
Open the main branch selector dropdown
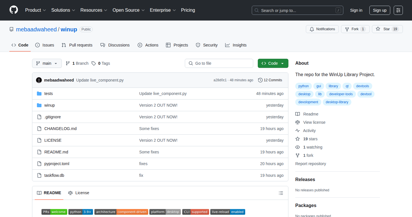(47, 63)
